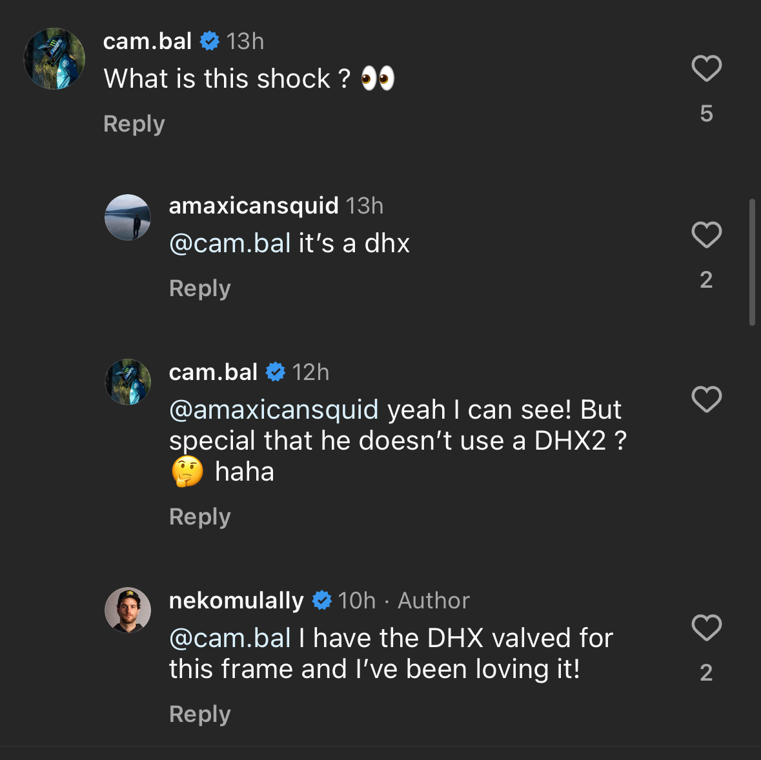Open amaxicansquid username link

(x=254, y=206)
